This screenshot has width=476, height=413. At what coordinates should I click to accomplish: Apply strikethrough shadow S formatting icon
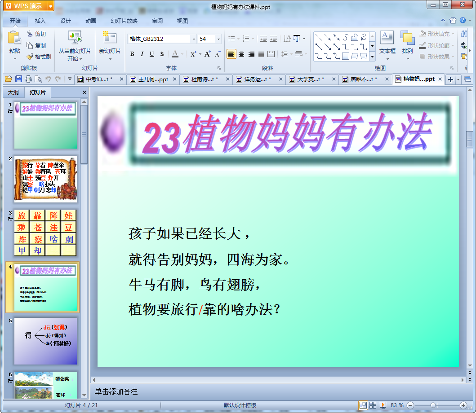pyautogui.click(x=162, y=54)
